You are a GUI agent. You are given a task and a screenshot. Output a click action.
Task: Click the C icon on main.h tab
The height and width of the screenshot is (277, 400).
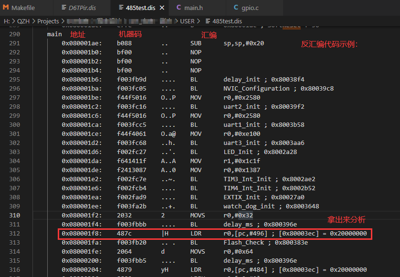[x=179, y=8]
